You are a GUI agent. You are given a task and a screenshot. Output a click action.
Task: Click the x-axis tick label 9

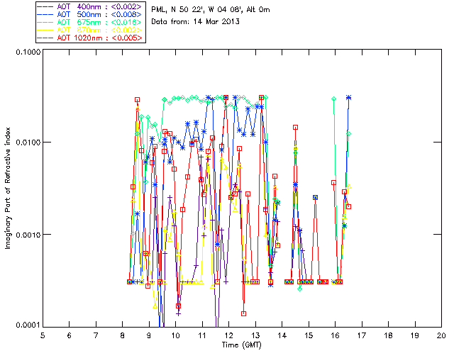(x=149, y=335)
